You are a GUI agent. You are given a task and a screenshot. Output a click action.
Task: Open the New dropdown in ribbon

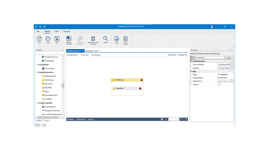coord(39,44)
